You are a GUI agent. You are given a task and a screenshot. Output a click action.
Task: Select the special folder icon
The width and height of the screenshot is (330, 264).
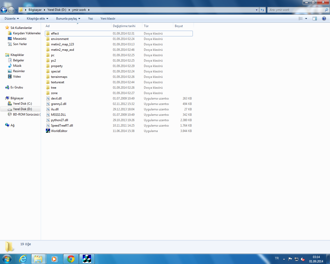click(48, 71)
